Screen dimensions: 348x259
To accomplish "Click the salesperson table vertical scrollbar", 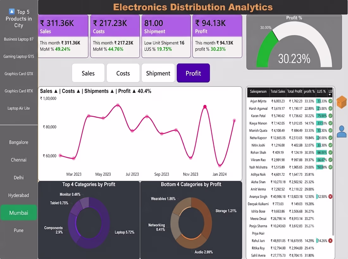I will (x=333, y=162).
